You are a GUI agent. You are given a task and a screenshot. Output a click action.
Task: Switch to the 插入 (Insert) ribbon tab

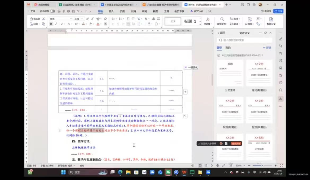(x=111, y=11)
